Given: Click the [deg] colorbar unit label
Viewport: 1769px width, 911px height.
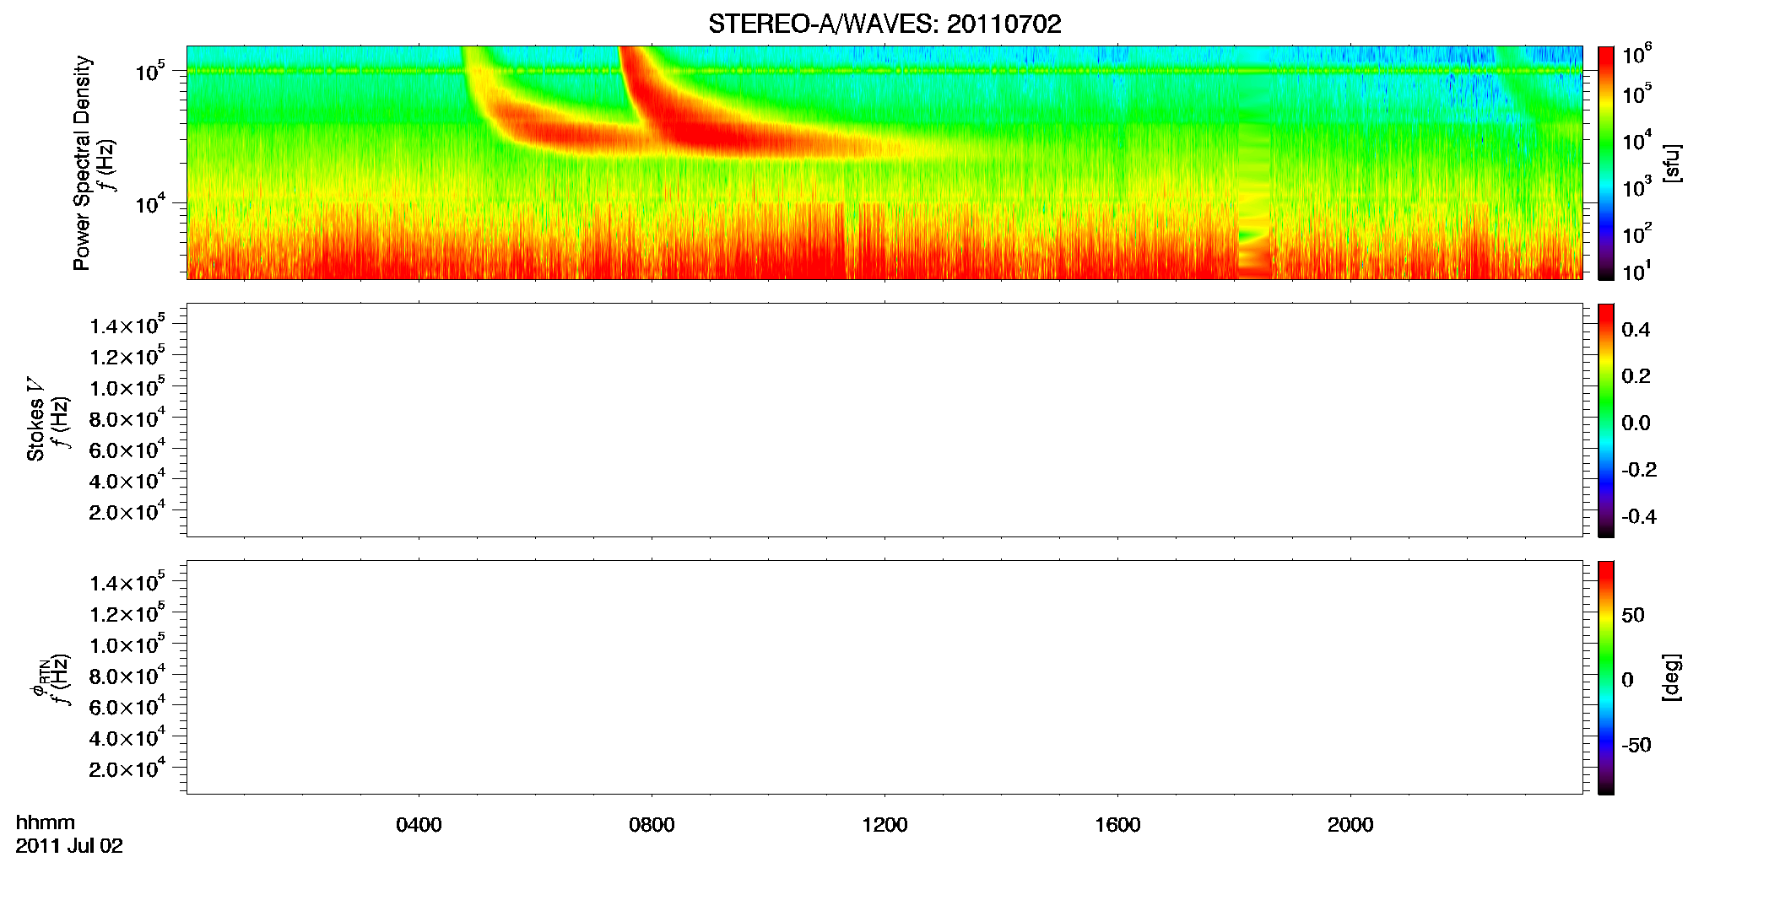Looking at the screenshot, I should tap(1672, 677).
